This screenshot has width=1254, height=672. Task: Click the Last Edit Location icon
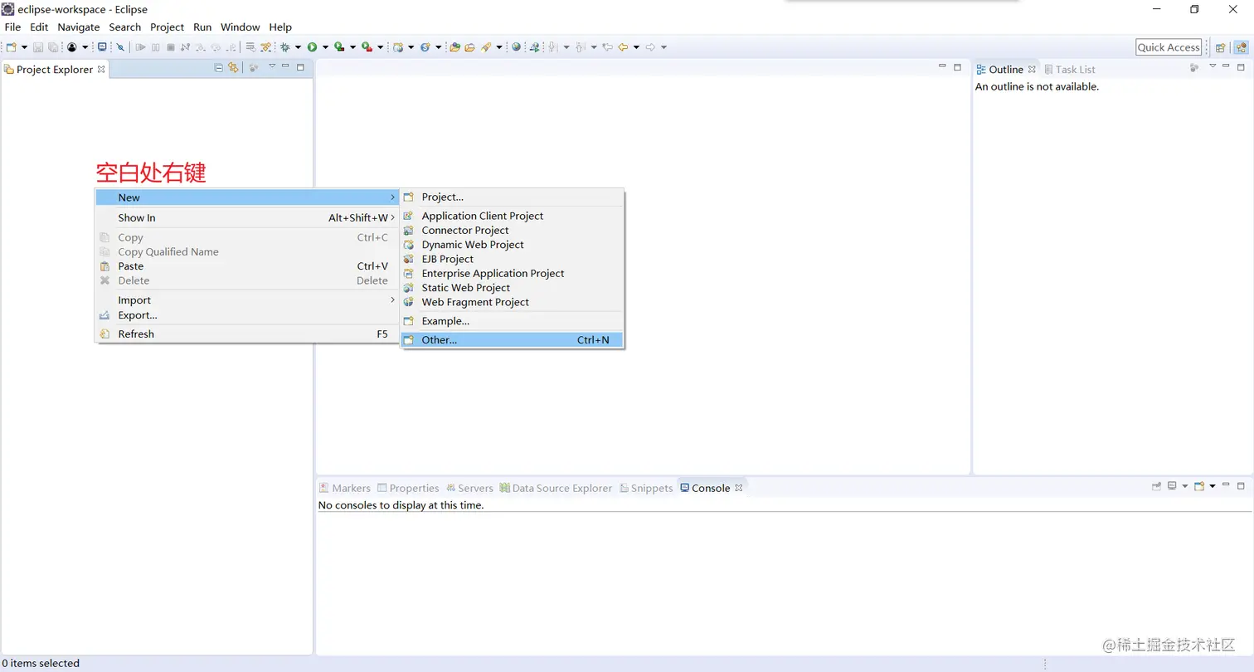(607, 47)
